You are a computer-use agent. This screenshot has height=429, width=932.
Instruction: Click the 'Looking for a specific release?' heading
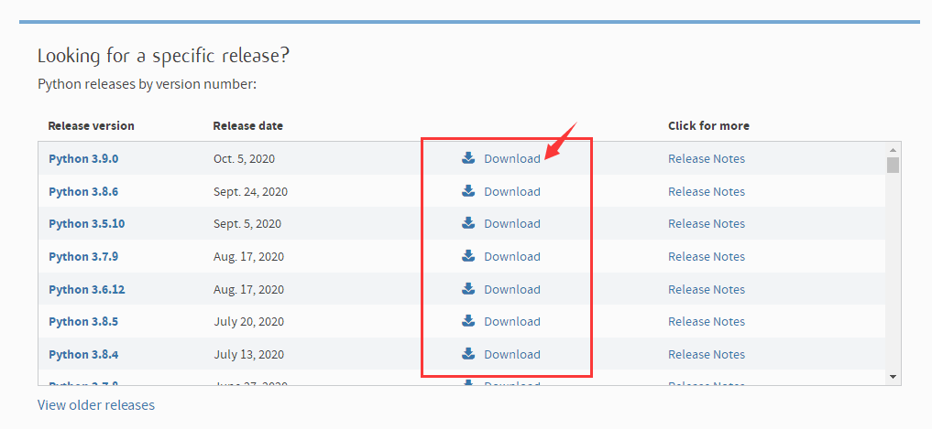point(163,56)
